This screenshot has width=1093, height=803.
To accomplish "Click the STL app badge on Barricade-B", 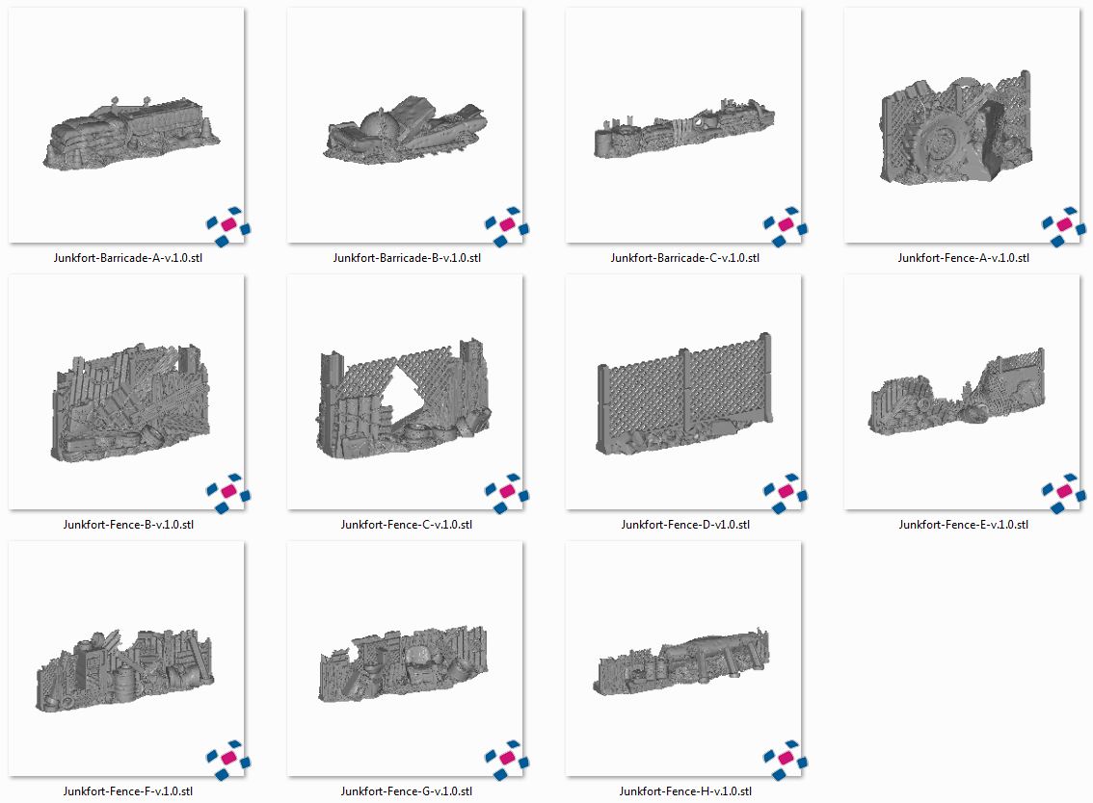I will [x=506, y=225].
